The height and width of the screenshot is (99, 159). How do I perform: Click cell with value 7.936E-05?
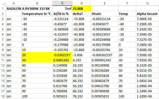148,55
